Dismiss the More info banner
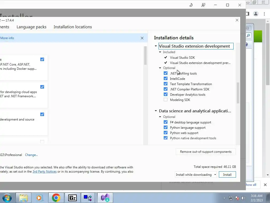 click(x=142, y=38)
